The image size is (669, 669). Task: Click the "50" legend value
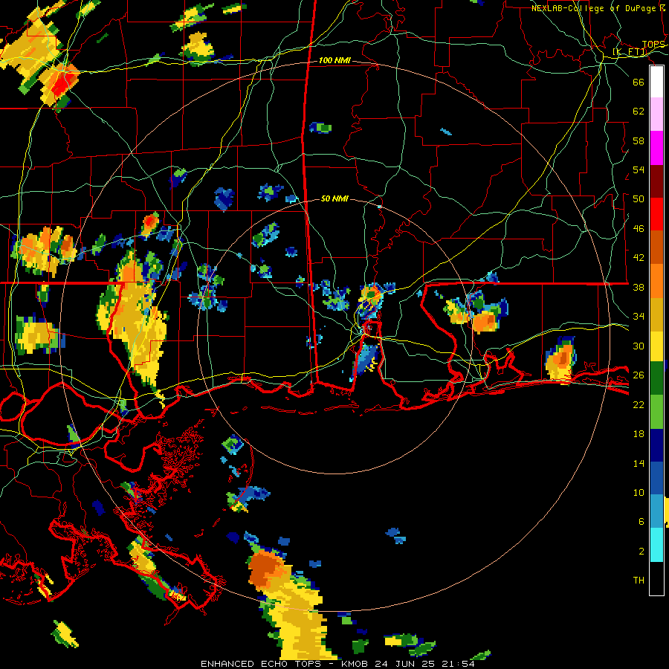[639, 199]
